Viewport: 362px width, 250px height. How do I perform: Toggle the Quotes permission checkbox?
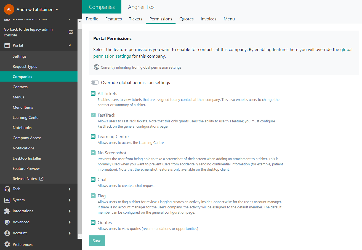pyautogui.click(x=93, y=222)
